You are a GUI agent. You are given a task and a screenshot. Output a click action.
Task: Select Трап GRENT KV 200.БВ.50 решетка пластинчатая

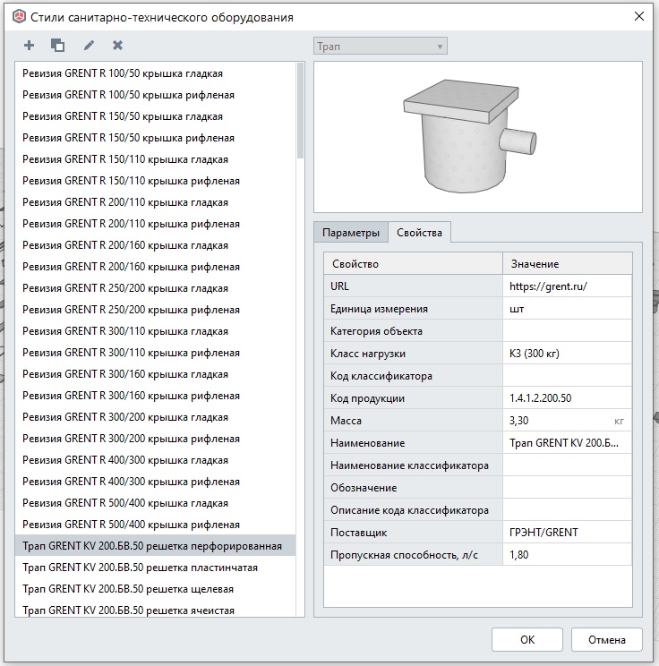156,568
